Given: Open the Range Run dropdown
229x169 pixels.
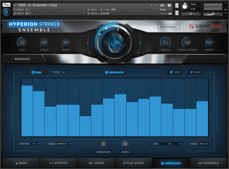Looking at the screenshot, I should click(204, 144).
